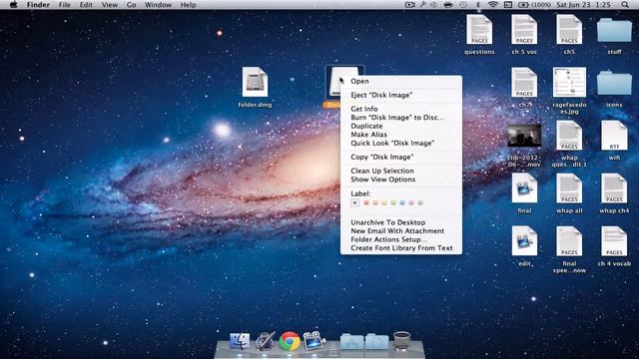Open the Go menu
Viewport: 639px width, 359px height.
[x=131, y=5]
